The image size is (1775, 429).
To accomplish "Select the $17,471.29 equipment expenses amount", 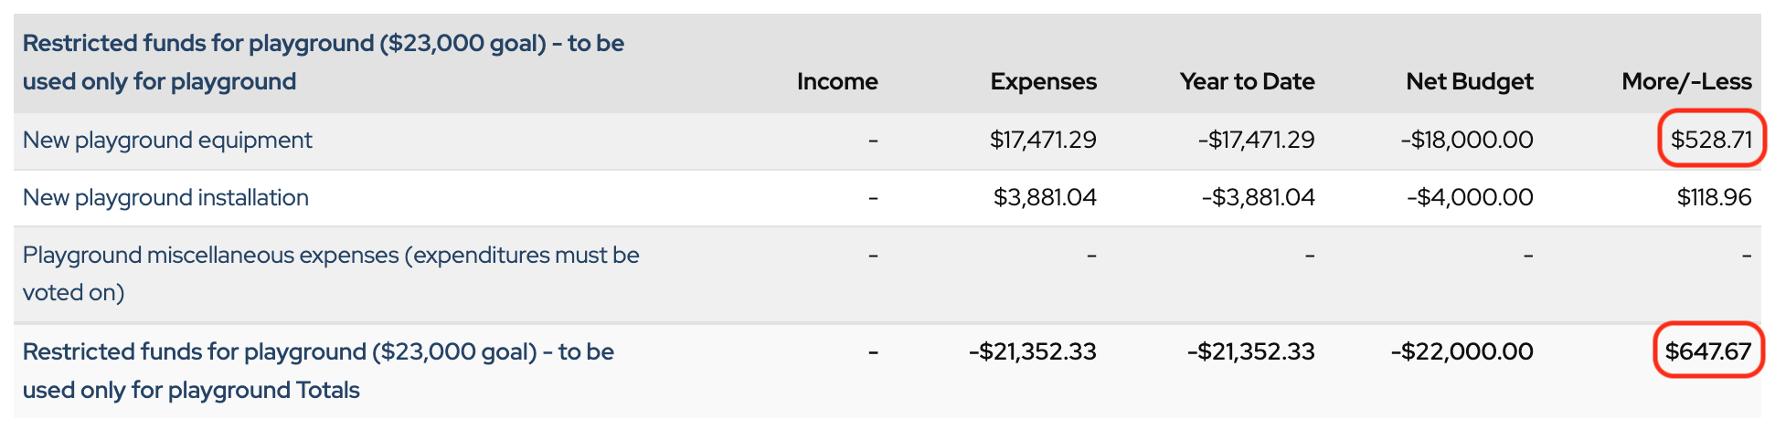I will (1043, 140).
